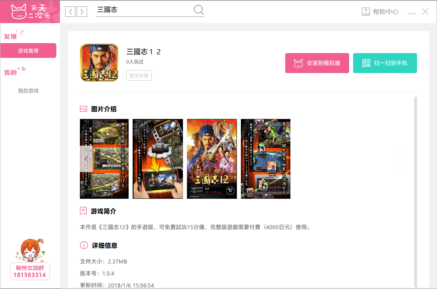
Task: Open the fourth screenshot with the map cards
Action: 266,159
